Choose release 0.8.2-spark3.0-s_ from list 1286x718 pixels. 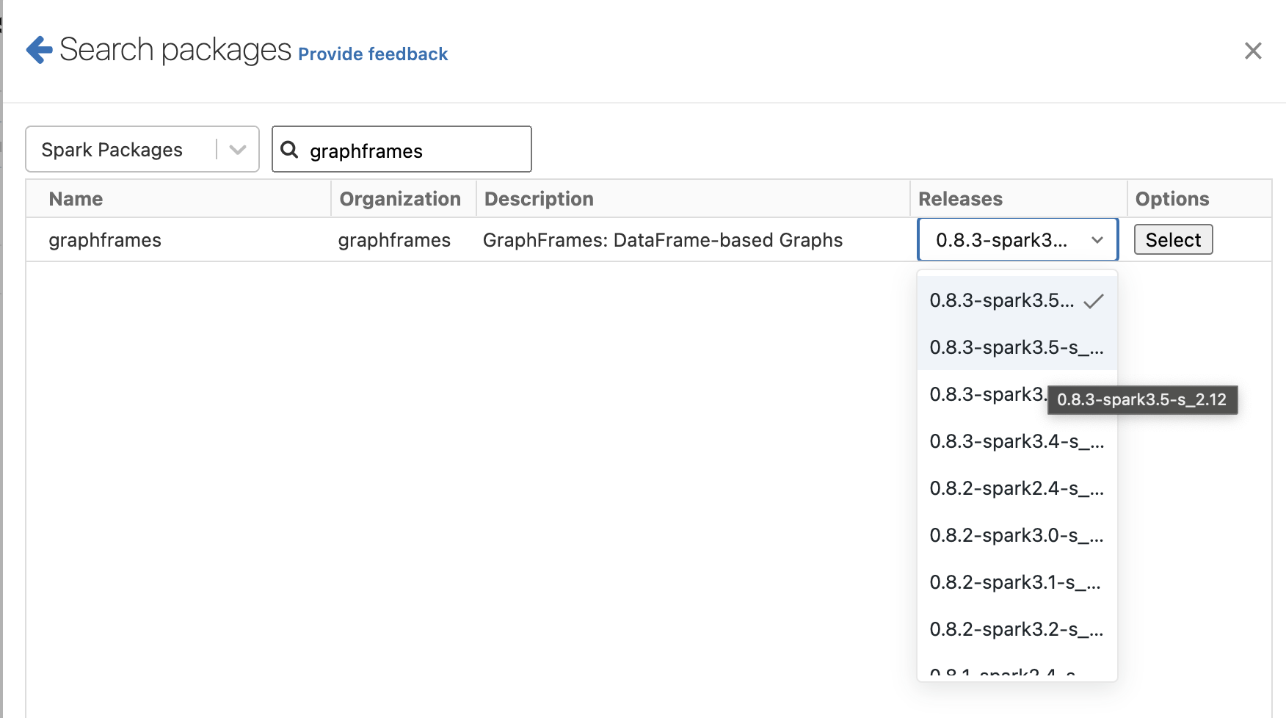[1016, 535]
